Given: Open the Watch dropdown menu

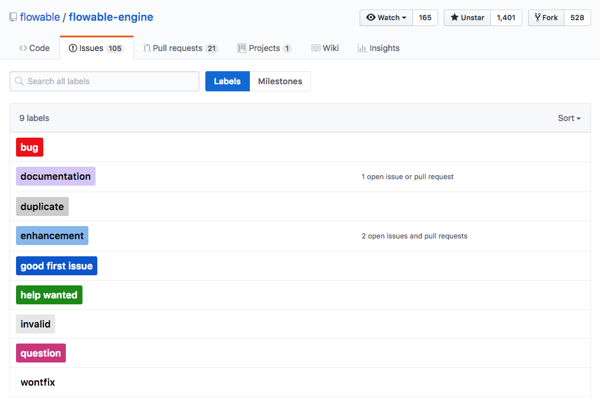Looking at the screenshot, I should click(386, 18).
